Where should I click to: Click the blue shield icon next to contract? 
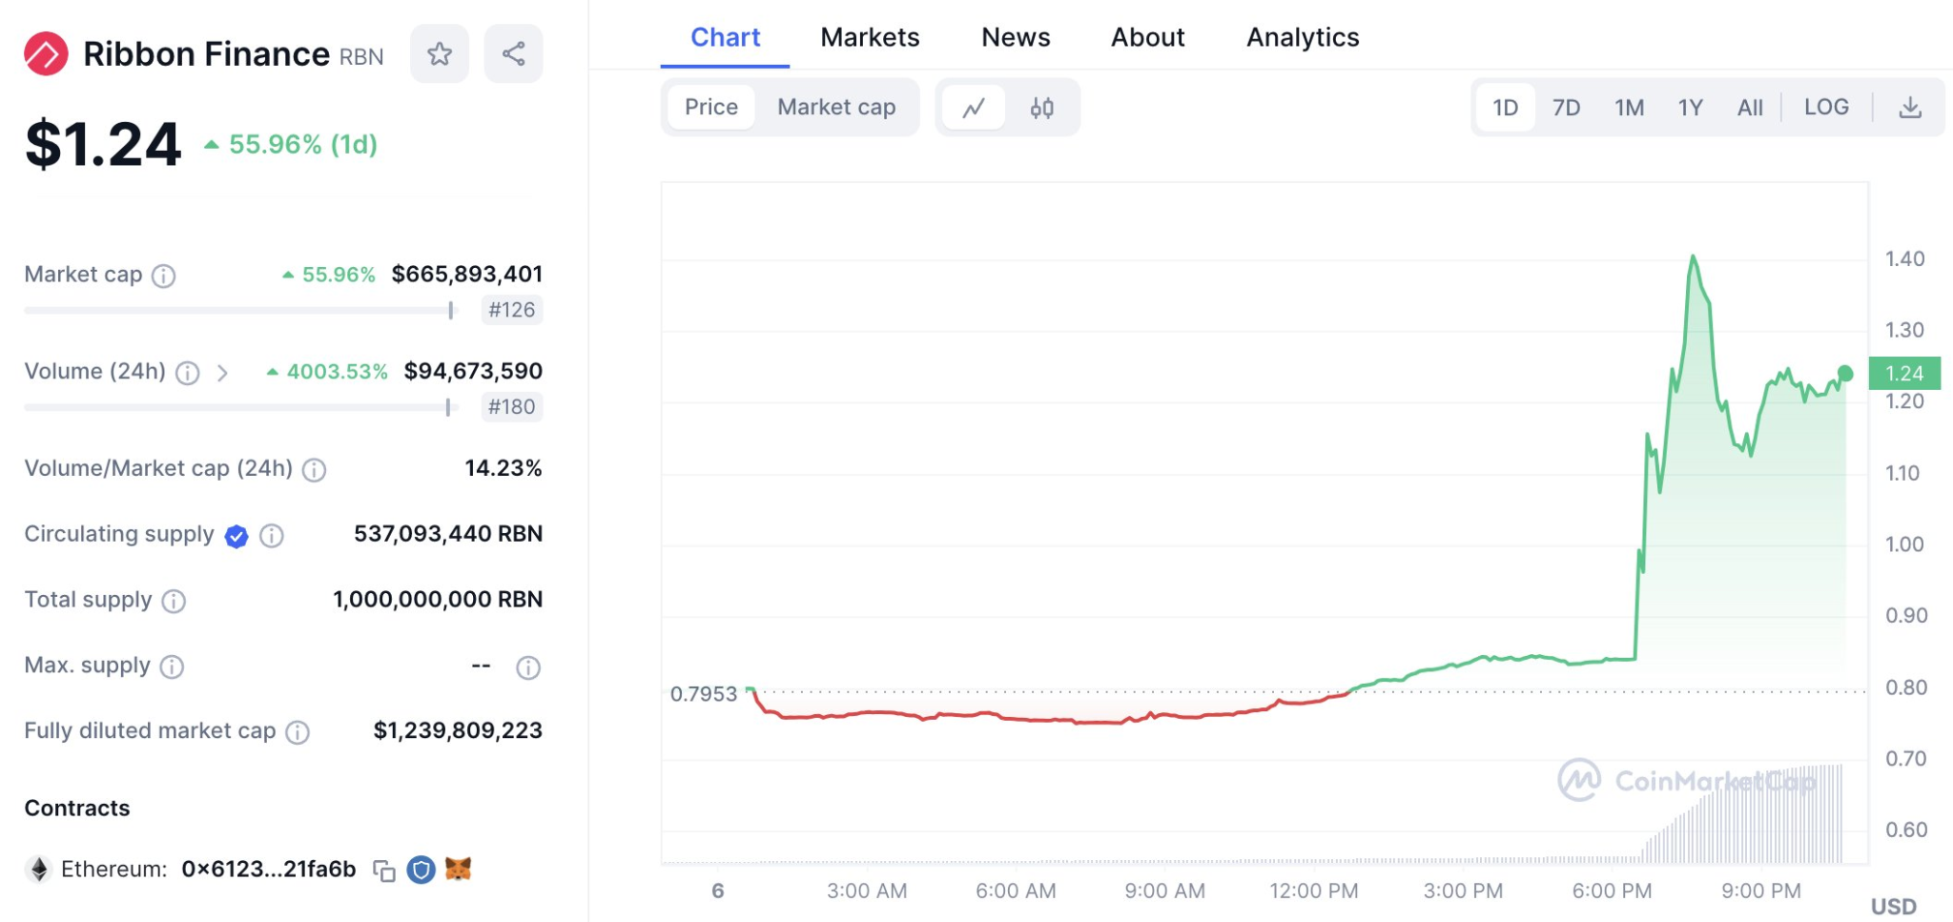click(421, 870)
